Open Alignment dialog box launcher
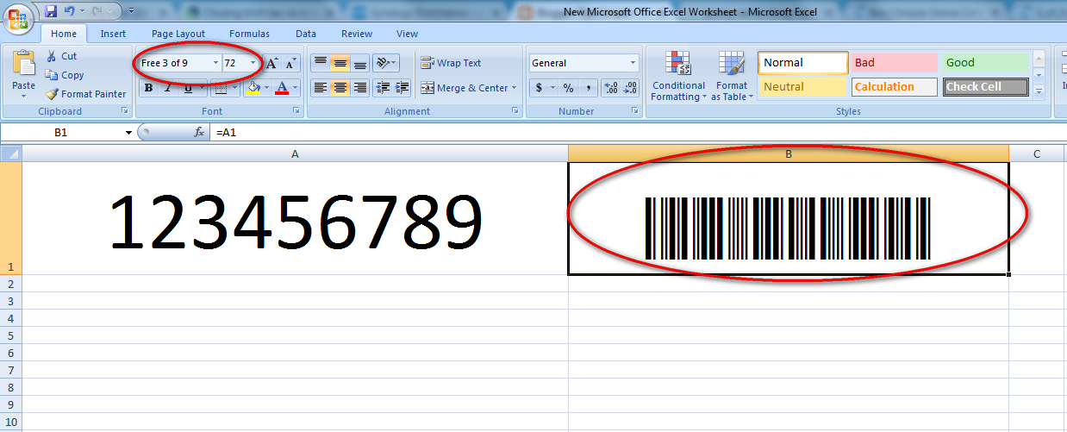The height and width of the screenshot is (432, 1067). 515,111
